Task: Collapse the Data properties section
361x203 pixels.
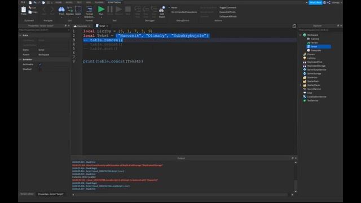Action: pos(20,36)
